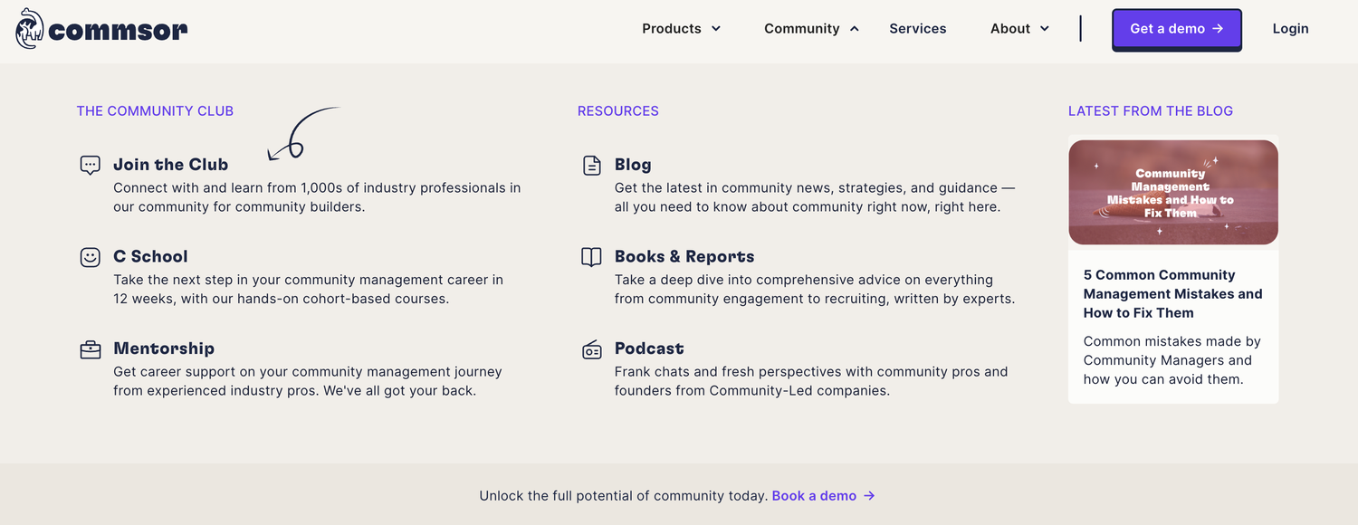Click the commsor wordmark text
The image size is (1358, 525).
pos(118,32)
